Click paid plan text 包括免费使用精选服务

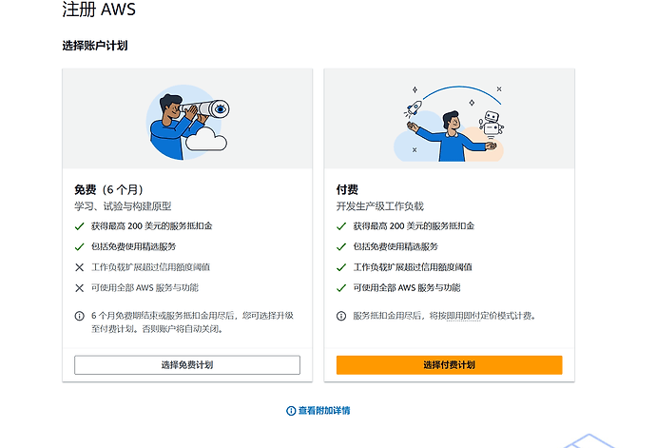[396, 246]
